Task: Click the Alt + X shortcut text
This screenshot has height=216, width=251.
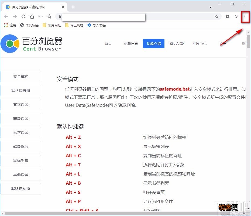Action: (73, 146)
